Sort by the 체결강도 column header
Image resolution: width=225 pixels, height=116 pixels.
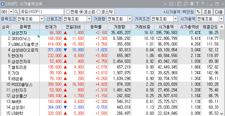click(x=210, y=27)
